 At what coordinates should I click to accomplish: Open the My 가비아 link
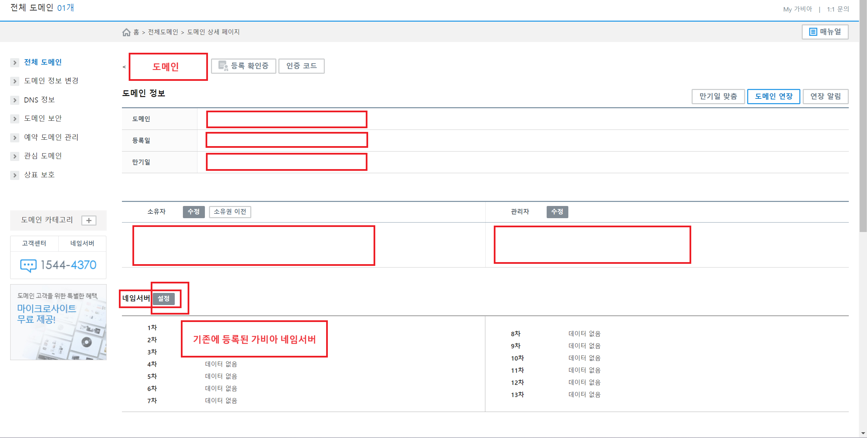pos(797,9)
